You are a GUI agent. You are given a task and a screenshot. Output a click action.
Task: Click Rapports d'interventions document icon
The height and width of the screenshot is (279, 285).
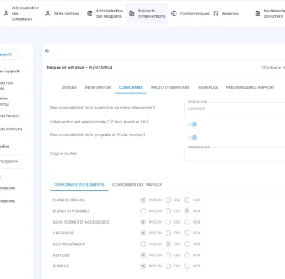click(x=132, y=14)
